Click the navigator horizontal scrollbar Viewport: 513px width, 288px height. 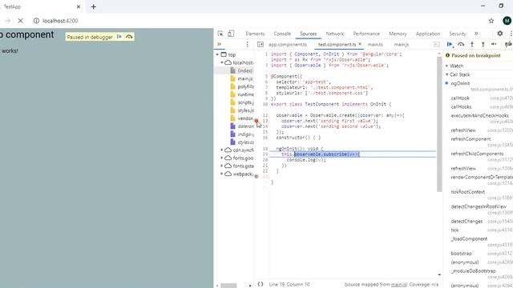click(x=228, y=286)
